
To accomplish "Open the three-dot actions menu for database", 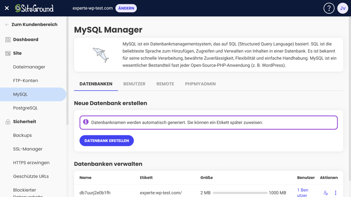I will coord(336,193).
